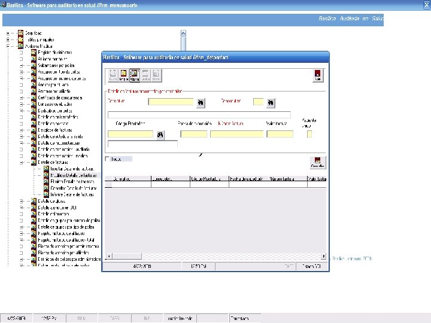The width and height of the screenshot is (431, 323).
Task: Open binoculars search beside Consecutivo field
Action: [x=271, y=102]
